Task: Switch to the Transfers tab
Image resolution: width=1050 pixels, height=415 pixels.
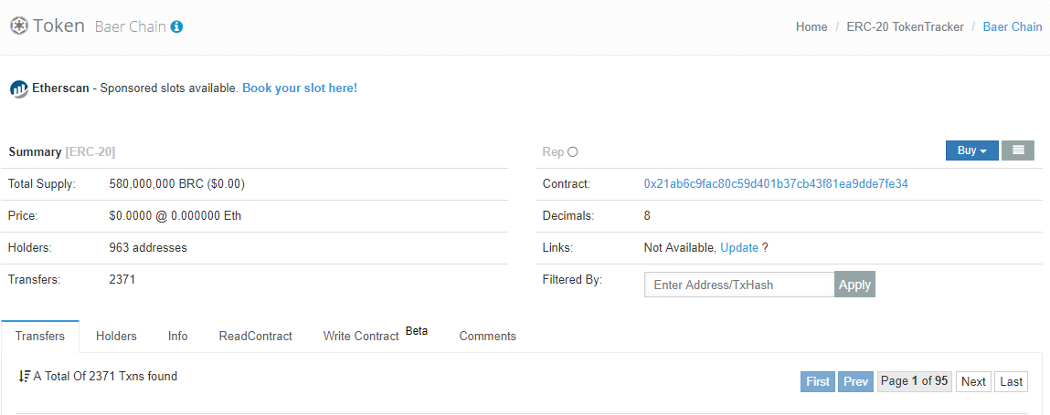Action: tap(40, 337)
